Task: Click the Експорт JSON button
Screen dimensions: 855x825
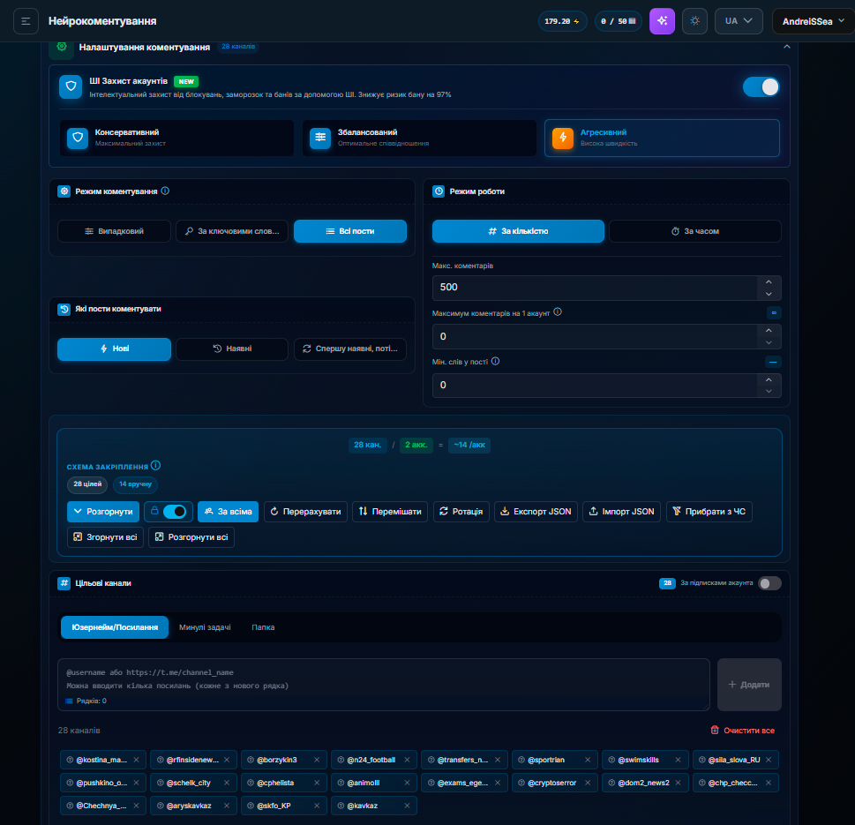Action: tap(536, 512)
